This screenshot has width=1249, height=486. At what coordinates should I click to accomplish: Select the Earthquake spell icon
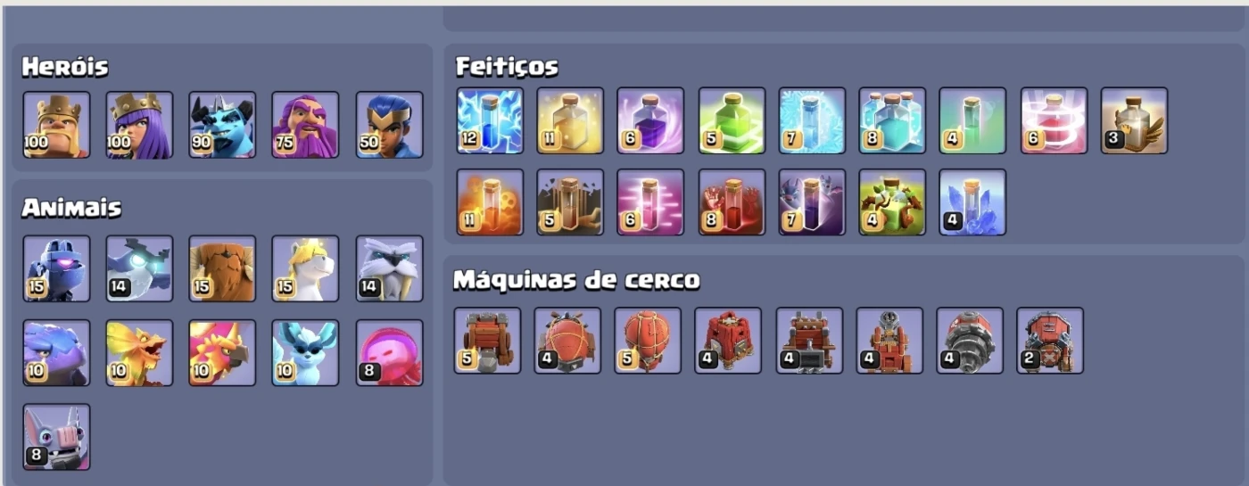[x=570, y=202]
